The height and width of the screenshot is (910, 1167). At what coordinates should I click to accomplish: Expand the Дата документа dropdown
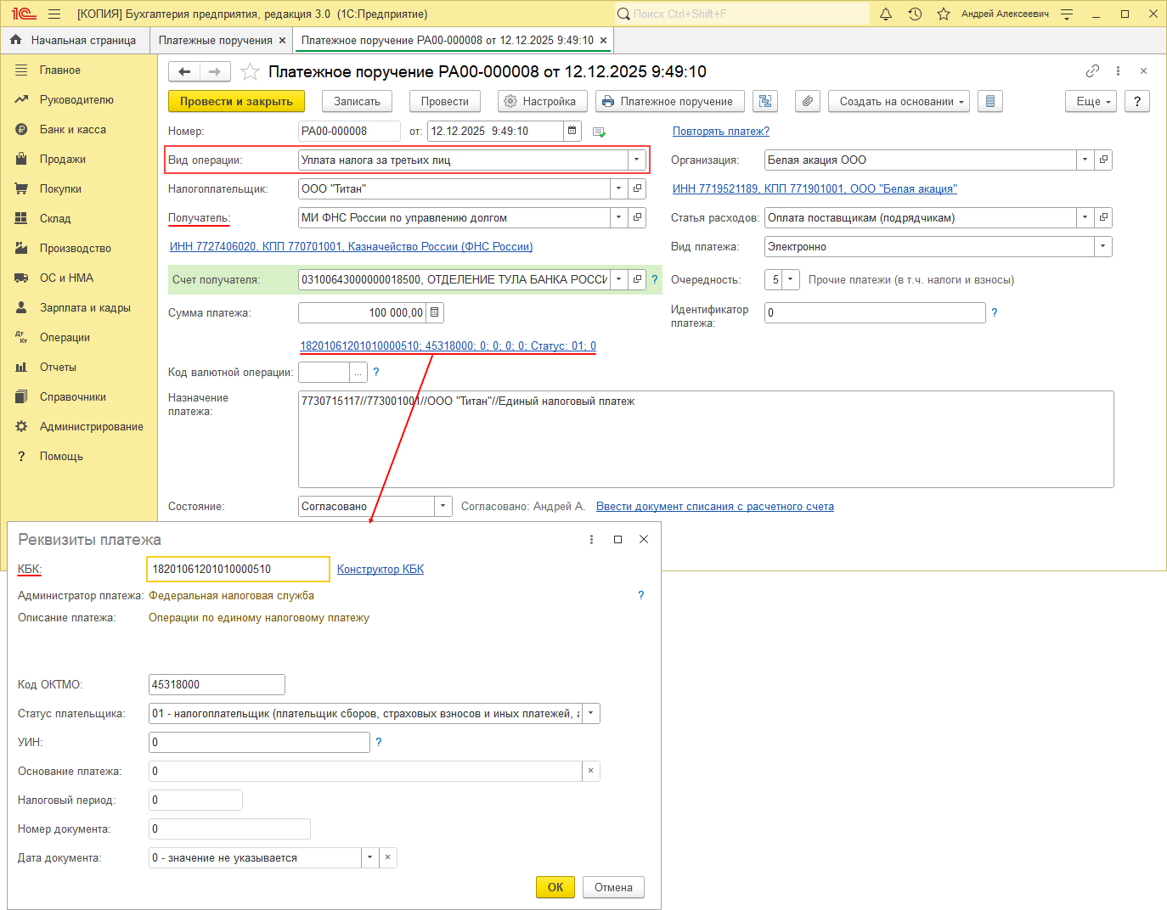(369, 857)
